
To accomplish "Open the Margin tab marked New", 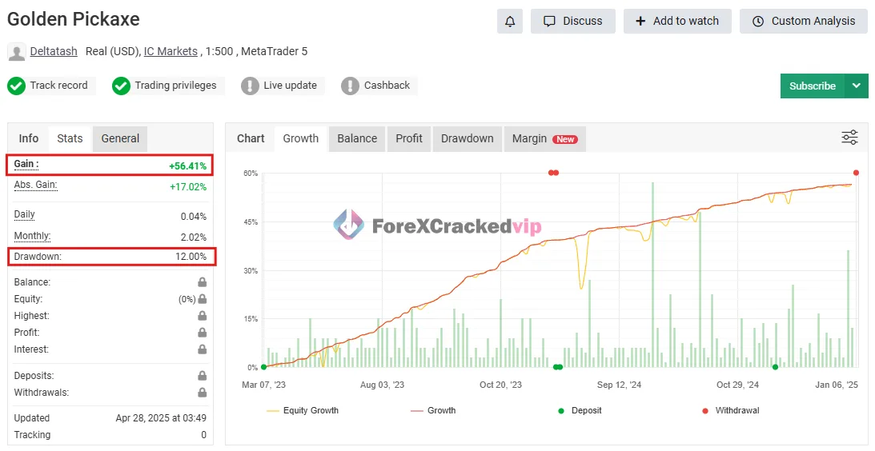I will tap(544, 138).
